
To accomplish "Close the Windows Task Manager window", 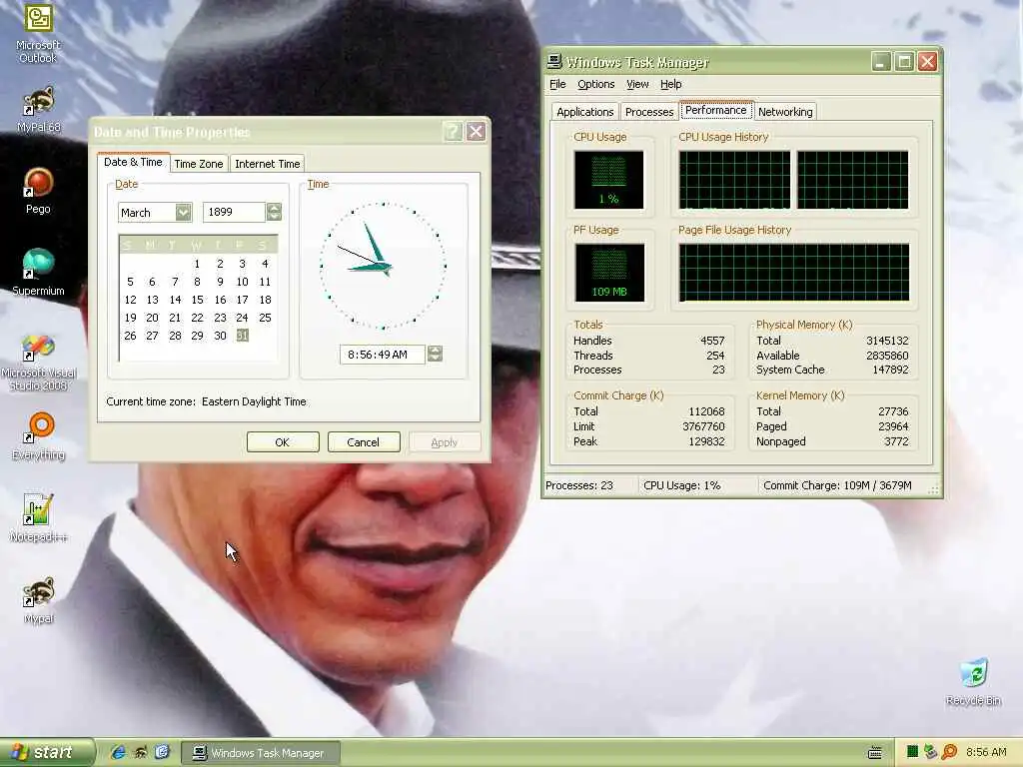I will tap(928, 62).
